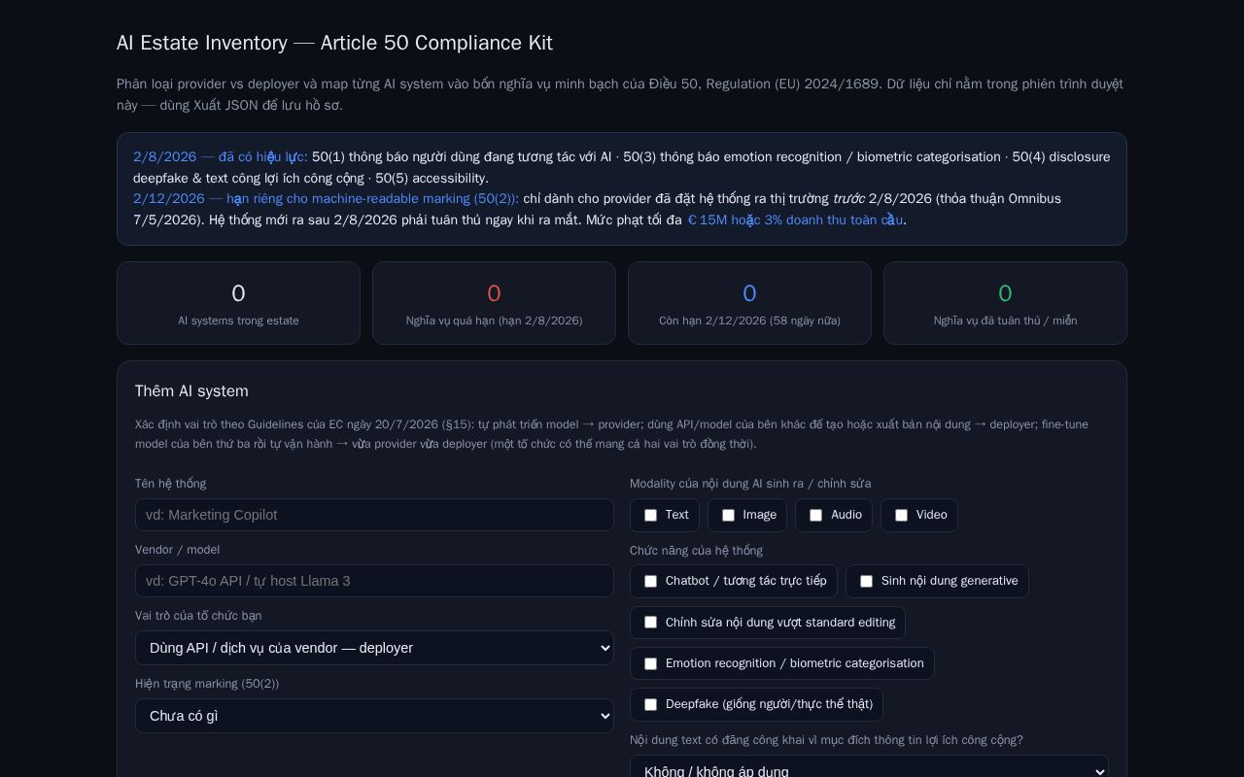Click the AI systems trong estate counter card
This screenshot has width=1244, height=777.
click(238, 303)
